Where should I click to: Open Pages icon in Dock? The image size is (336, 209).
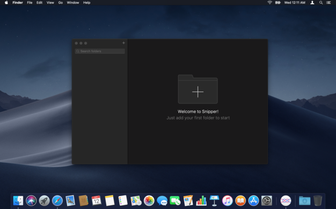(x=188, y=200)
